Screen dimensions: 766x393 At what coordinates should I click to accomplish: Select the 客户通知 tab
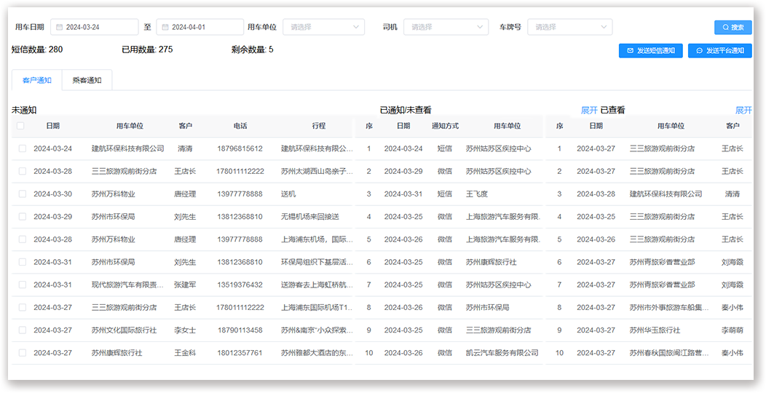click(37, 80)
